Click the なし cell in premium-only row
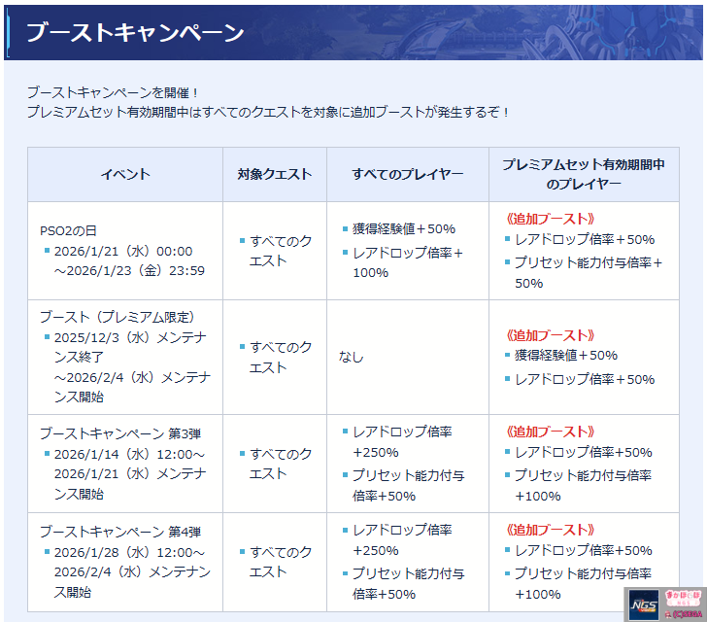Screen dimensions: 707x622 click(x=351, y=357)
